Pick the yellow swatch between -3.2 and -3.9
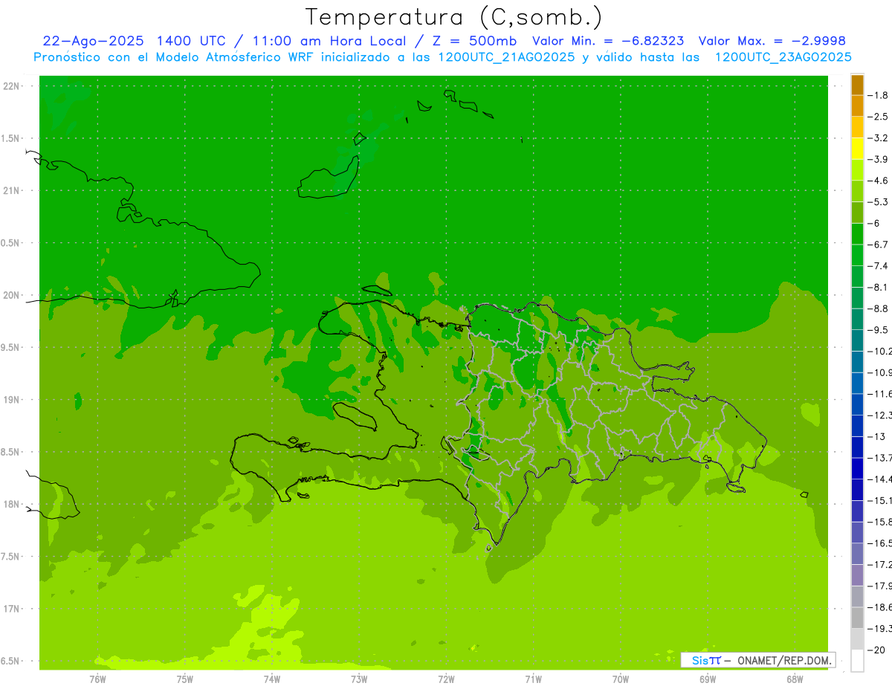Screen dimensions: 892x689 tap(857, 149)
